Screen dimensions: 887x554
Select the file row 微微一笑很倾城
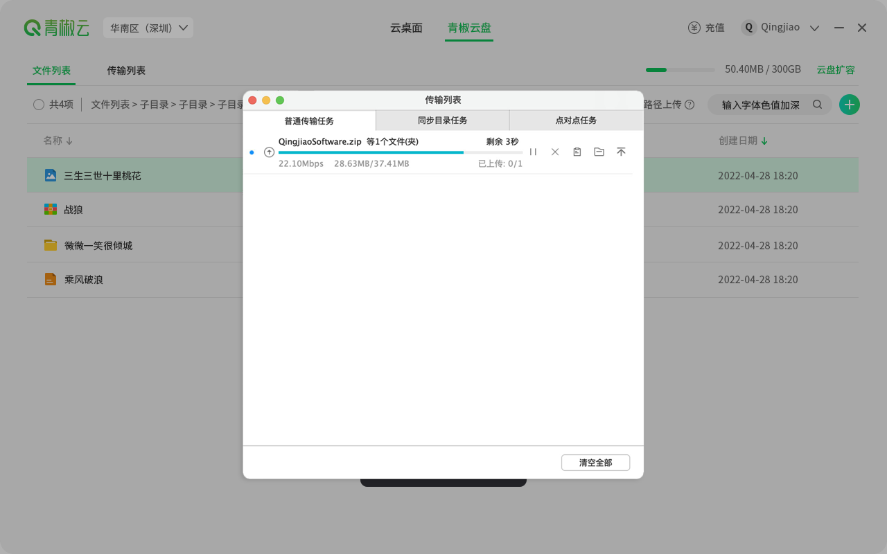(x=443, y=245)
